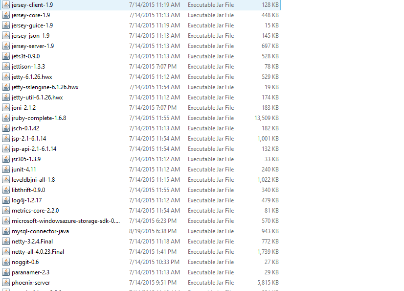Click the jar icon beside paranamer-2.3
This screenshot has width=404, height=291.
[x=6, y=272]
